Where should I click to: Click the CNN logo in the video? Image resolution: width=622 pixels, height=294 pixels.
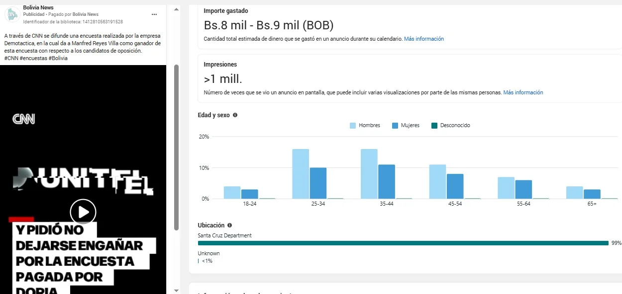pos(23,119)
